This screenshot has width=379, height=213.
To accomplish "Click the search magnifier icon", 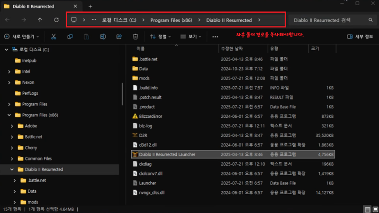I will click(x=370, y=20).
